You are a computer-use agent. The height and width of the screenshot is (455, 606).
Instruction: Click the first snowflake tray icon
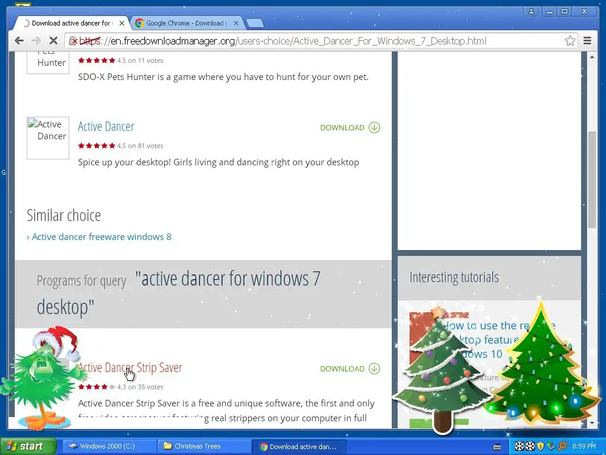(519, 446)
